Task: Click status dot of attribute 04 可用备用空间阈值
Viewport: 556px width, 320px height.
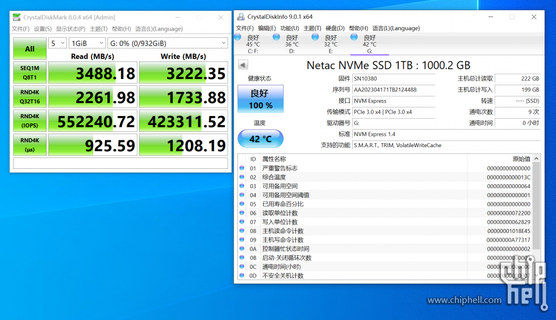Action: pyautogui.click(x=242, y=195)
